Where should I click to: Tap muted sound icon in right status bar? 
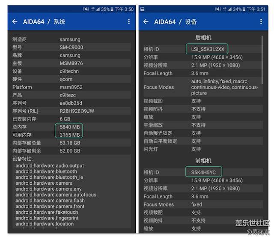click(218, 9)
